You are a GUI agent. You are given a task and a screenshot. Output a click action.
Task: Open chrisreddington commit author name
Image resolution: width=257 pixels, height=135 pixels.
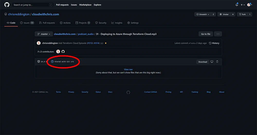point(50,43)
